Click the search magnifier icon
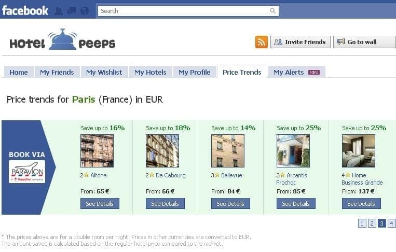396x252 pixels. (x=272, y=11)
